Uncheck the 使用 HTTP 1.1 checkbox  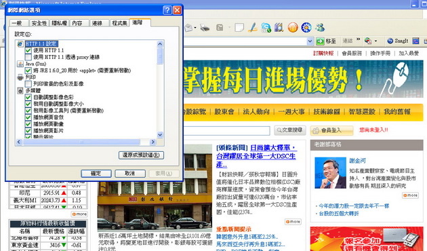(28, 50)
